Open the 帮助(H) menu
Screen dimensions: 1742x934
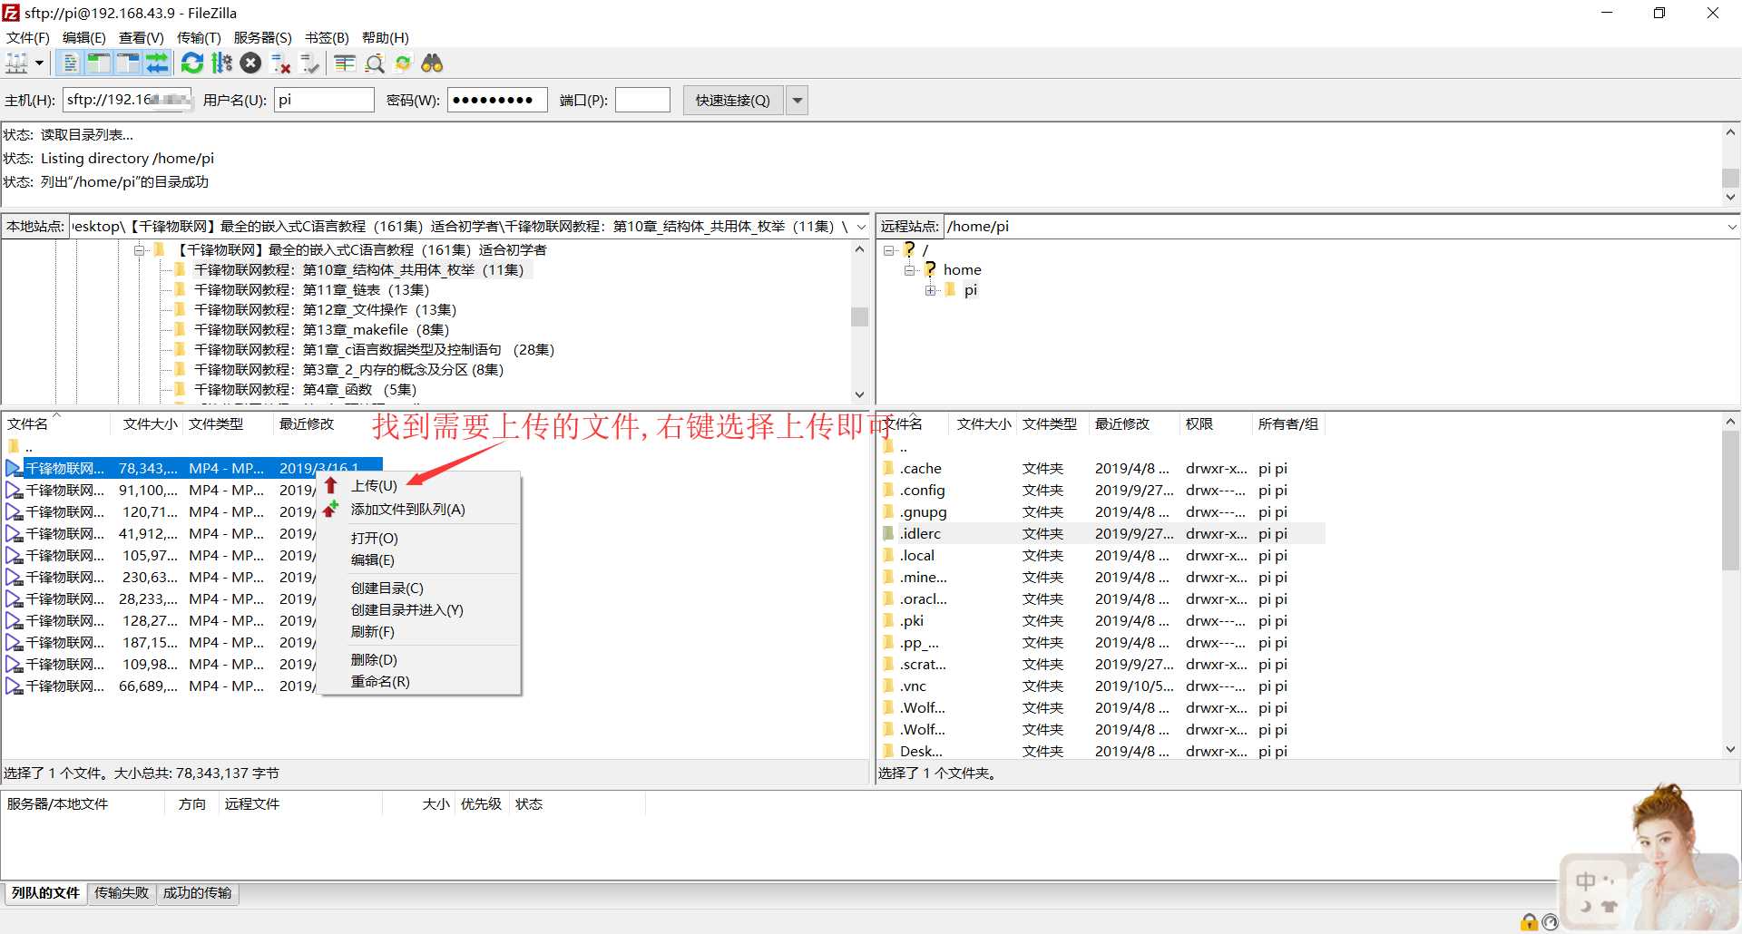(x=385, y=37)
